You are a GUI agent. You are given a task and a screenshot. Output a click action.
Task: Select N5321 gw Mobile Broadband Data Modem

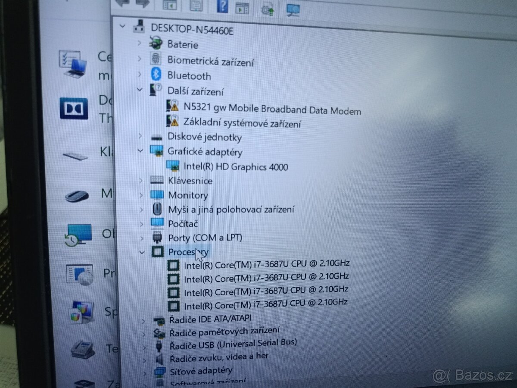coord(272,109)
